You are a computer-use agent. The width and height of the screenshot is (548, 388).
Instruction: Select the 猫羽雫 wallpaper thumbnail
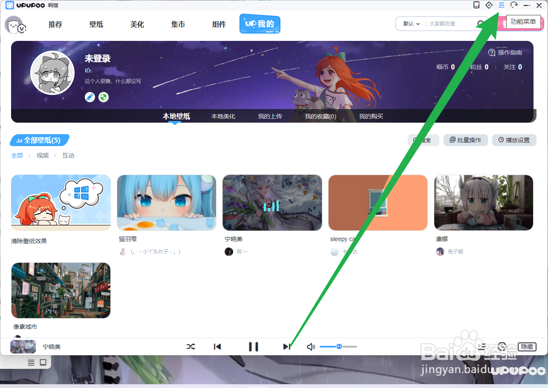point(167,203)
